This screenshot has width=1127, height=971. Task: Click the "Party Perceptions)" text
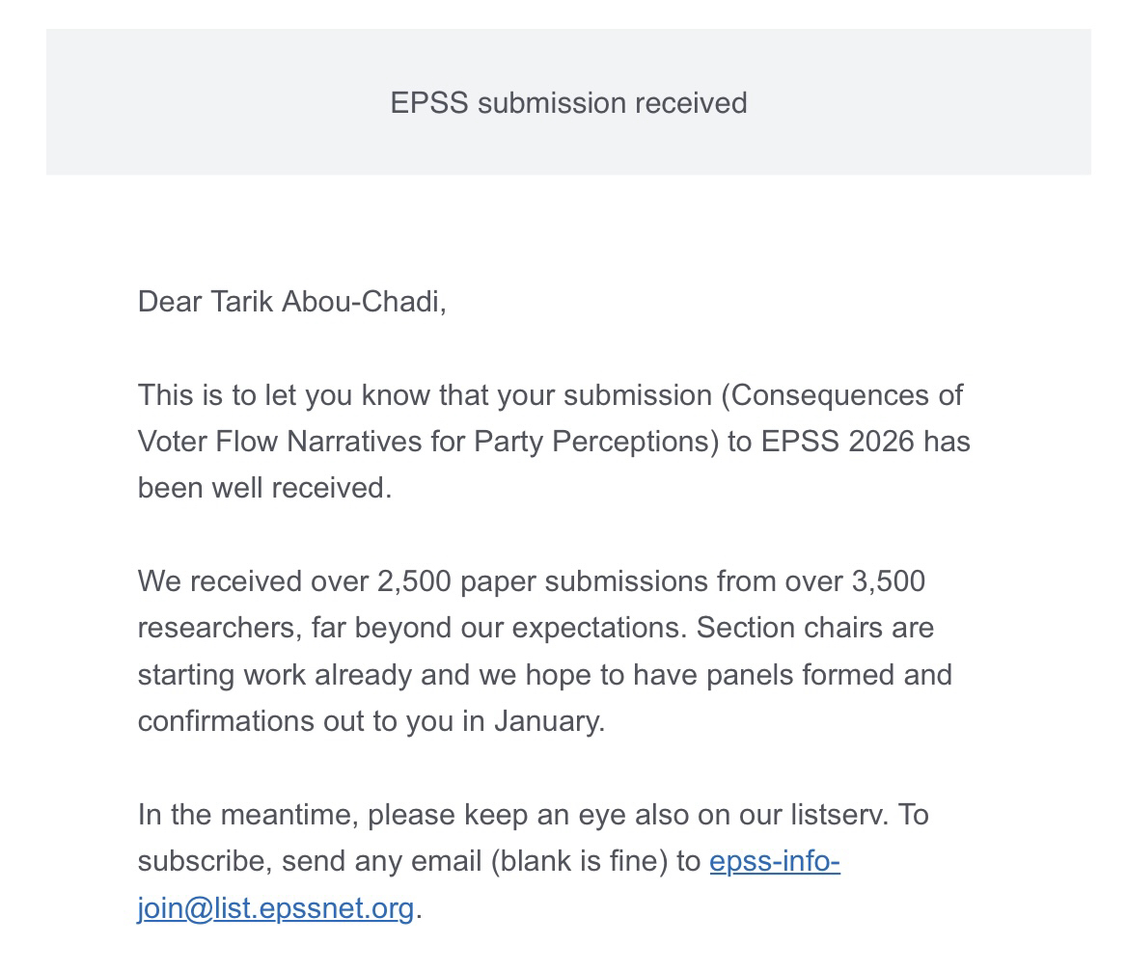pyautogui.click(x=596, y=442)
